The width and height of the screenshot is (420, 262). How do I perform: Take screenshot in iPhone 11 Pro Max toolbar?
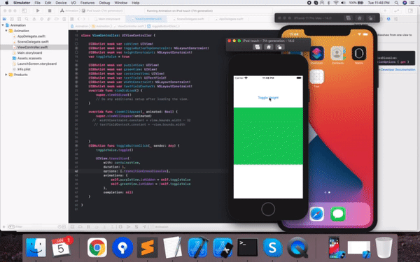348,18
